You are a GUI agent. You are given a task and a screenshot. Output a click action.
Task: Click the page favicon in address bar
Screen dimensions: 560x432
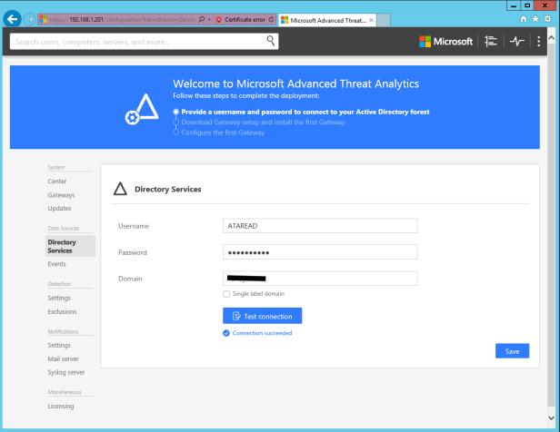tap(44, 19)
